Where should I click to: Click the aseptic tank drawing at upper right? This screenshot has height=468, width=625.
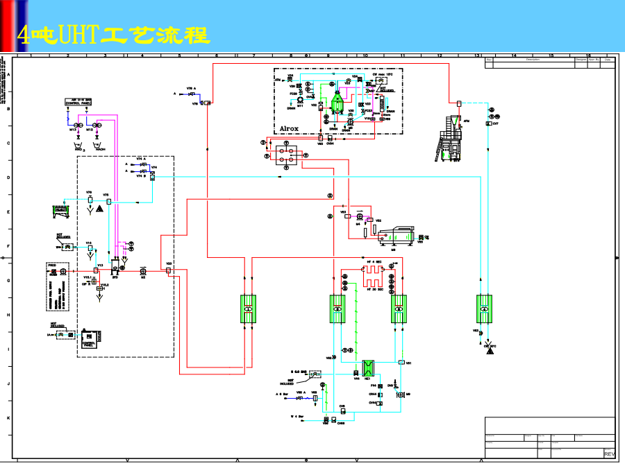click(x=449, y=139)
